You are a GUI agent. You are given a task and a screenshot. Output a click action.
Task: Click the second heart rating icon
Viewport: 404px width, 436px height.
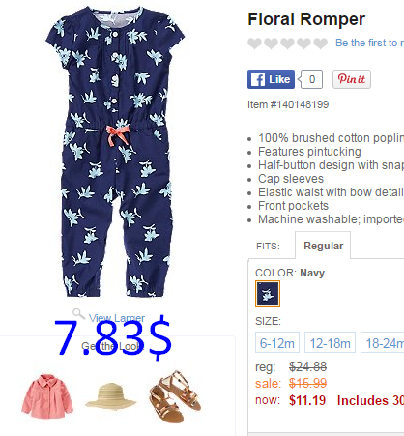pyautogui.click(x=271, y=44)
